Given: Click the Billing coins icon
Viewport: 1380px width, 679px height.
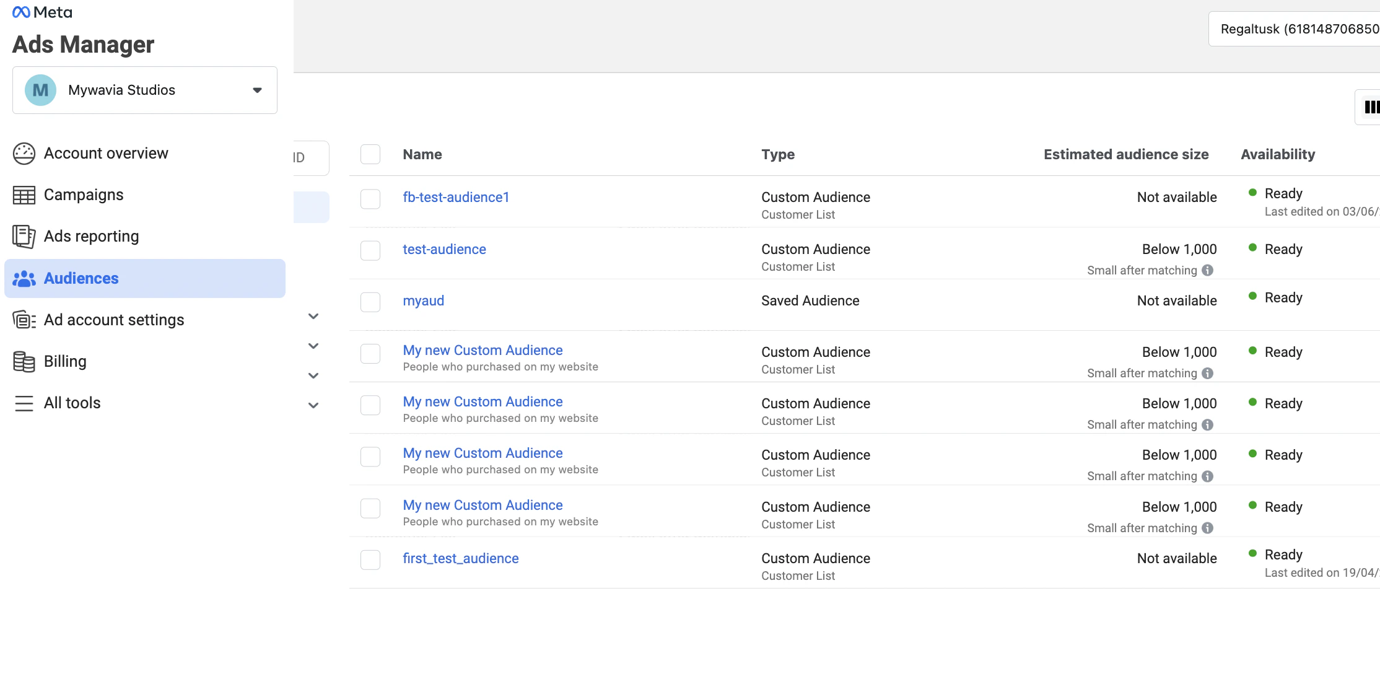Looking at the screenshot, I should point(24,362).
